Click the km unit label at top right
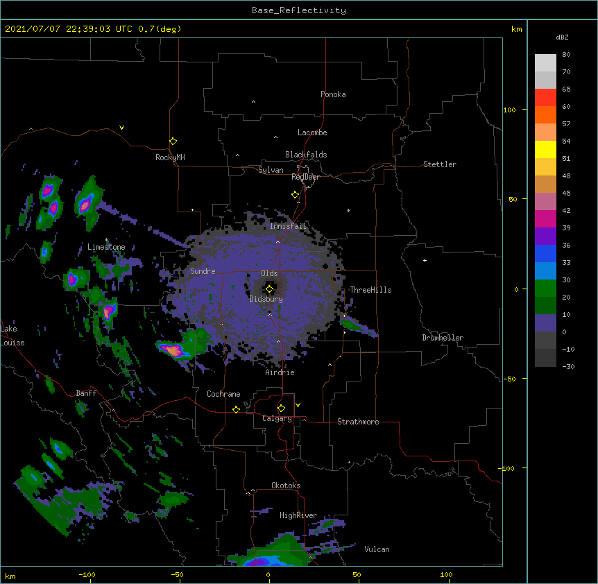 coord(516,29)
